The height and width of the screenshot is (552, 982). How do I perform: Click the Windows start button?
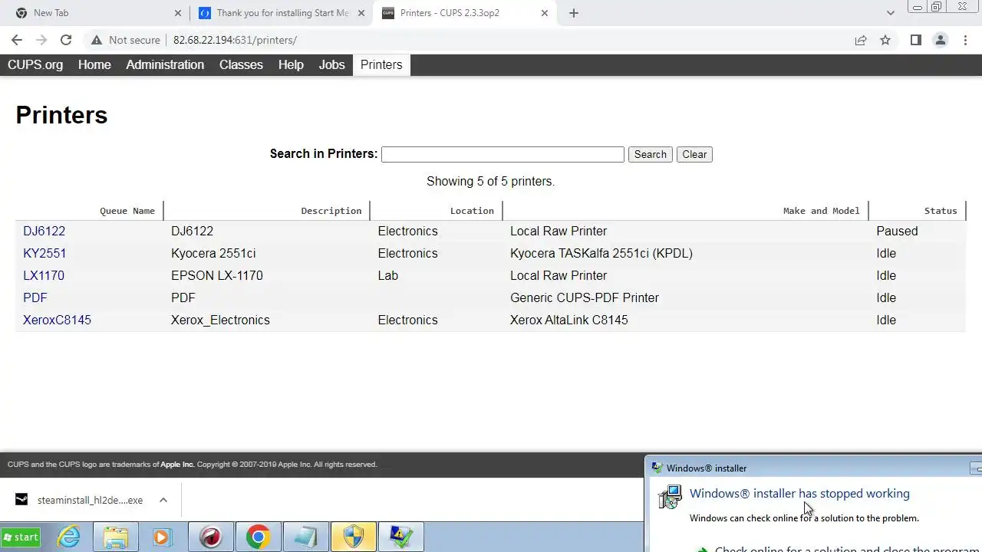point(21,537)
